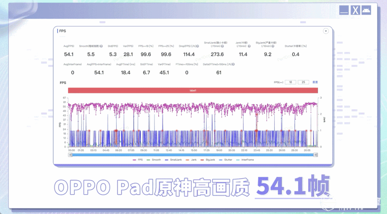Screen dimensions: 387x214
Task: Click the right handle of the time range slider
Action: pyautogui.click(x=315, y=155)
